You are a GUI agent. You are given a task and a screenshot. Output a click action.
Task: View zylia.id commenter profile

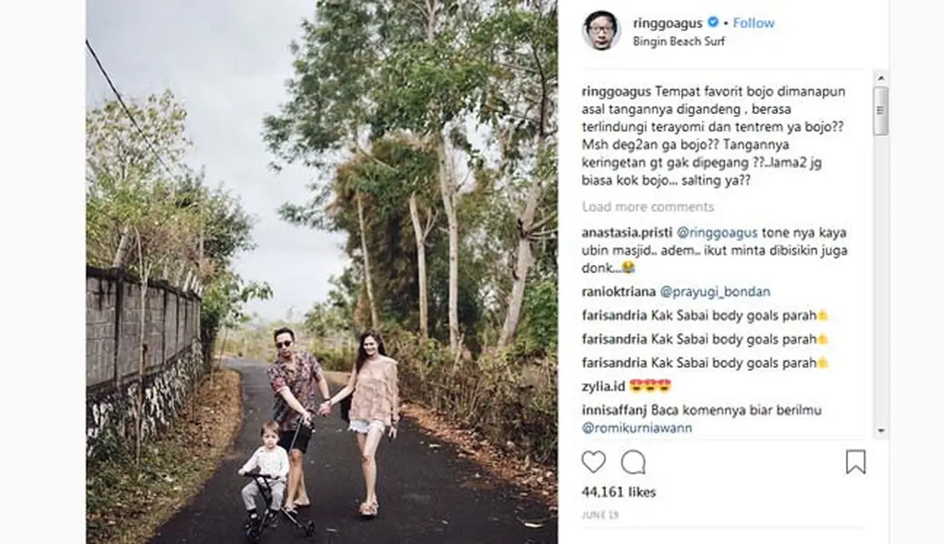click(604, 386)
